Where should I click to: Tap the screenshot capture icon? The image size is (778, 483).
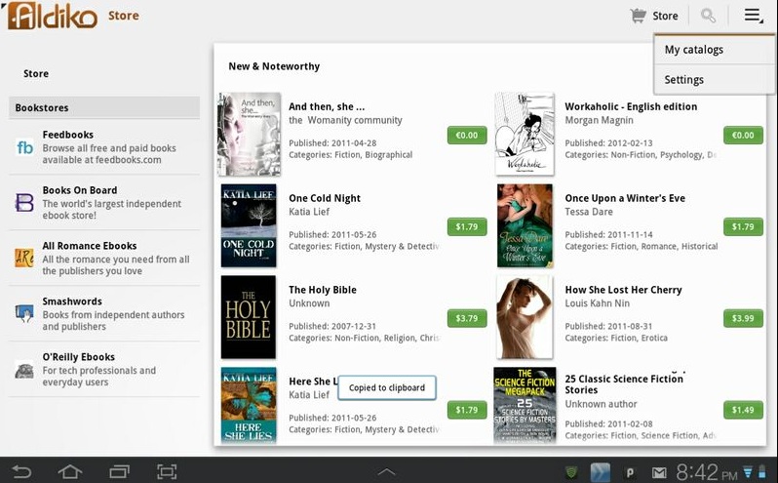tap(167, 471)
